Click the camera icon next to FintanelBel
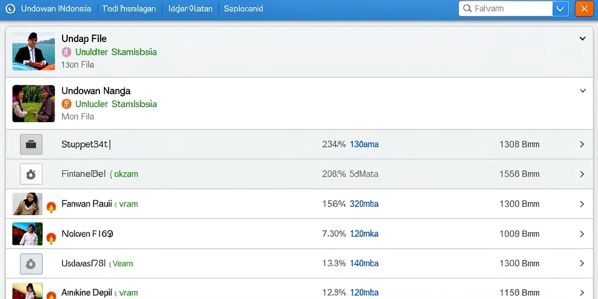 [32, 174]
